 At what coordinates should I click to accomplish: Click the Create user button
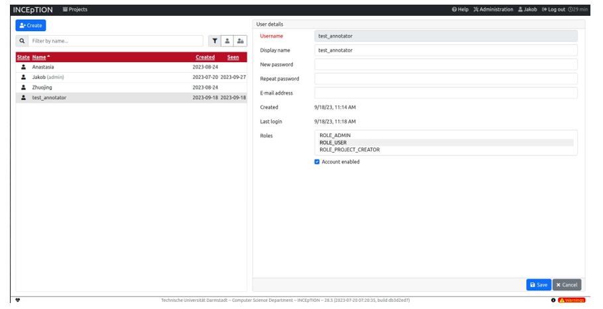tap(30, 25)
